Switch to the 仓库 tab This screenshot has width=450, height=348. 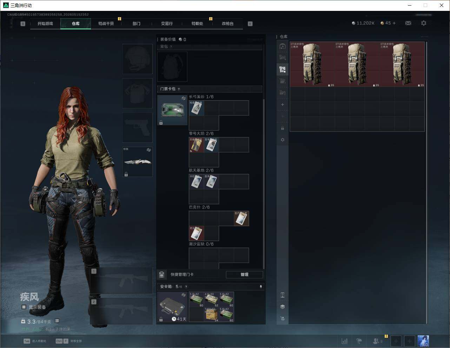76,24
